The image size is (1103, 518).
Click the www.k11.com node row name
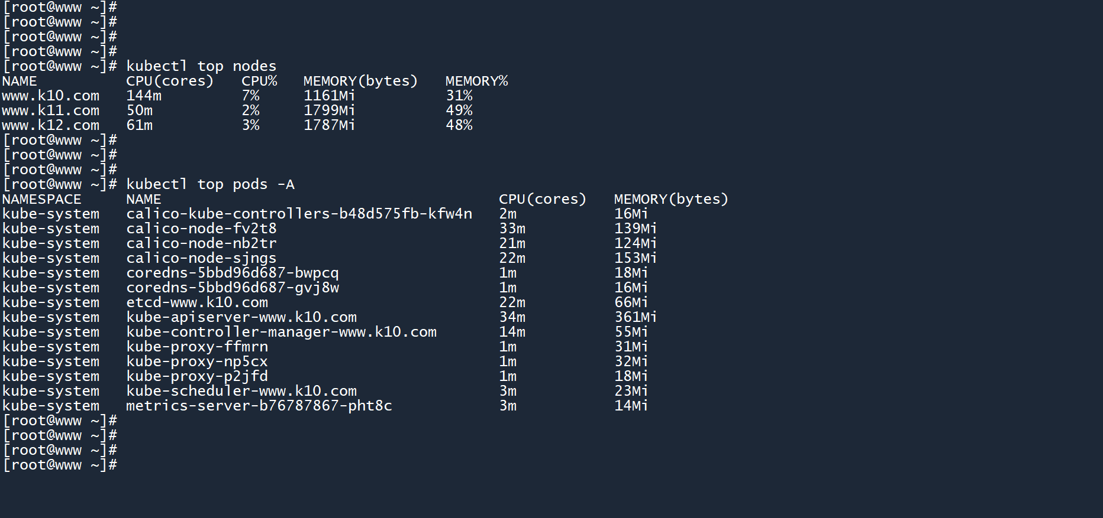51,110
